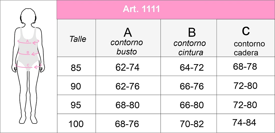275x133 pixels.
Task: Click the A contorno busto header
Action: pos(128,38)
